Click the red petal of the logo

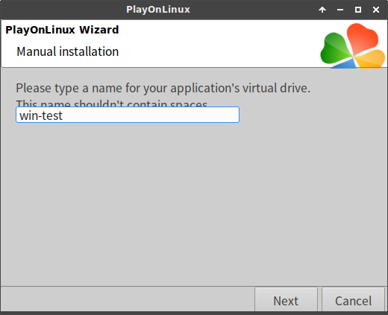click(363, 39)
